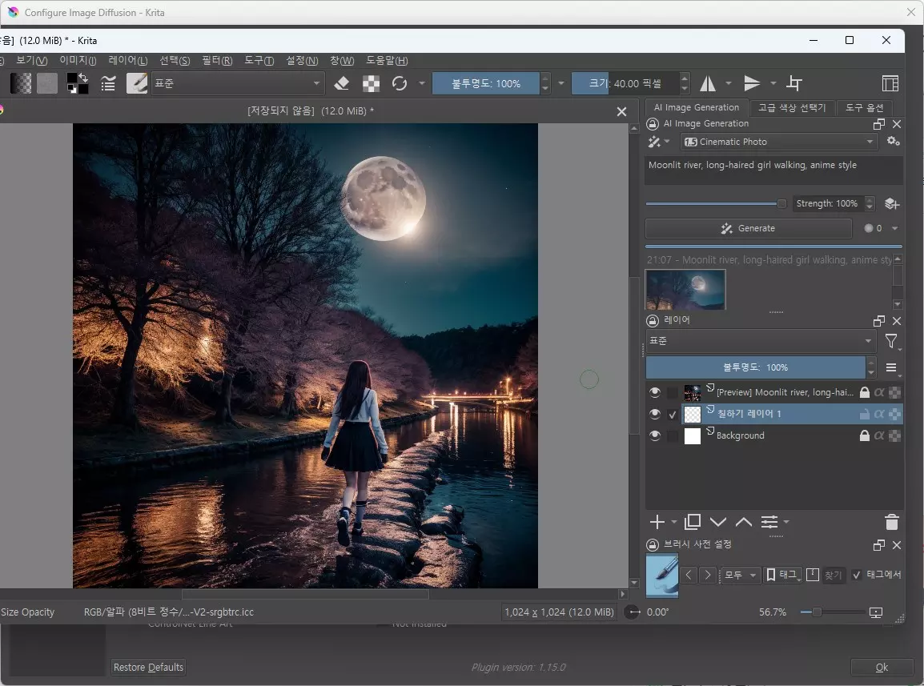
Task: Hide the Background layer
Action: (654, 435)
